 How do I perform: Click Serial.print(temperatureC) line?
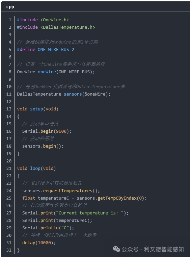(57, 221)
